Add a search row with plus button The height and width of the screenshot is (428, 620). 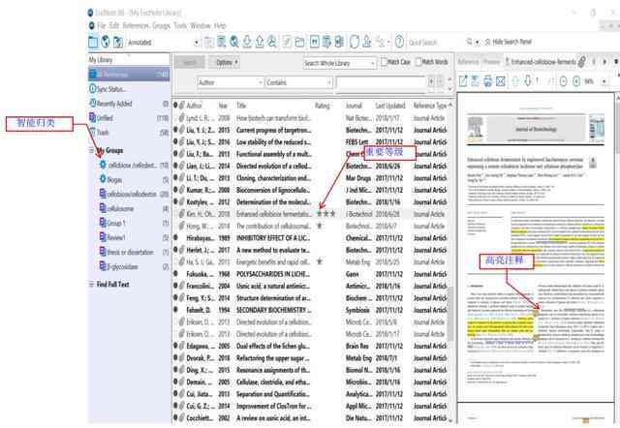pyautogui.click(x=431, y=81)
